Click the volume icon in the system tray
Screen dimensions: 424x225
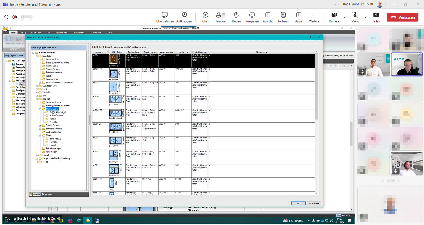(331, 220)
